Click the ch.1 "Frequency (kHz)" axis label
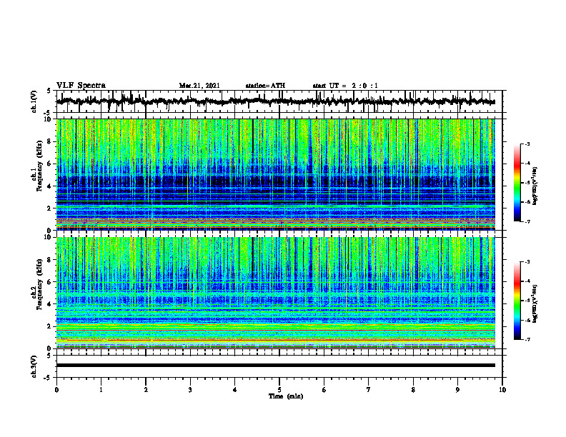566x437 pixels. [x=39, y=166]
